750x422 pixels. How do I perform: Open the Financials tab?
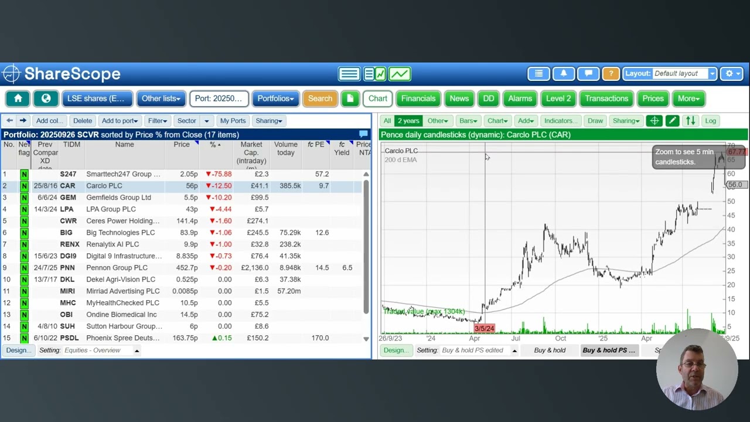(418, 98)
